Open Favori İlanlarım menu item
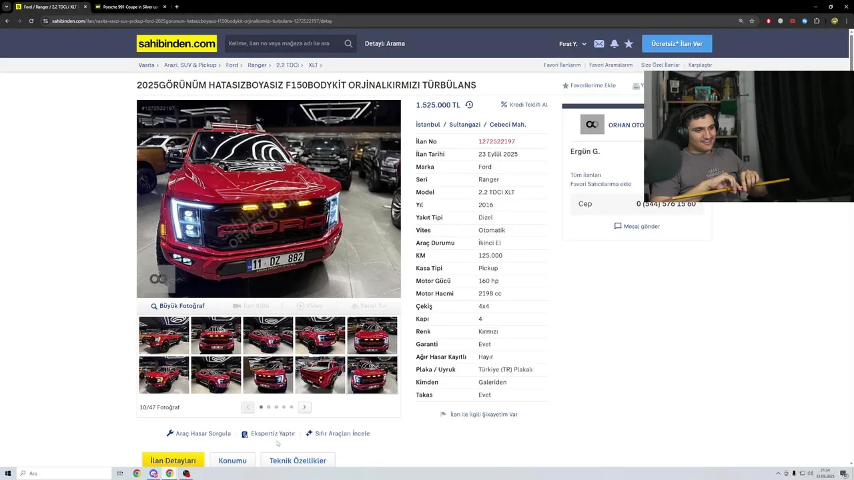 (562, 65)
